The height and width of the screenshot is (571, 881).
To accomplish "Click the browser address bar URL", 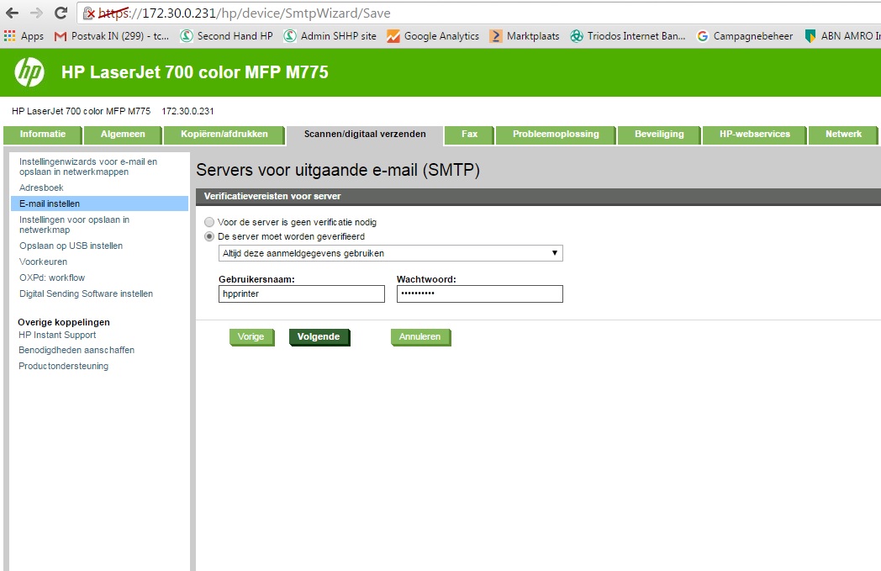I will click(x=245, y=13).
